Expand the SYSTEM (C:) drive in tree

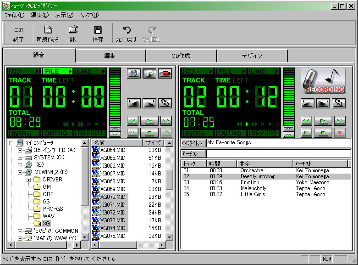(20, 158)
